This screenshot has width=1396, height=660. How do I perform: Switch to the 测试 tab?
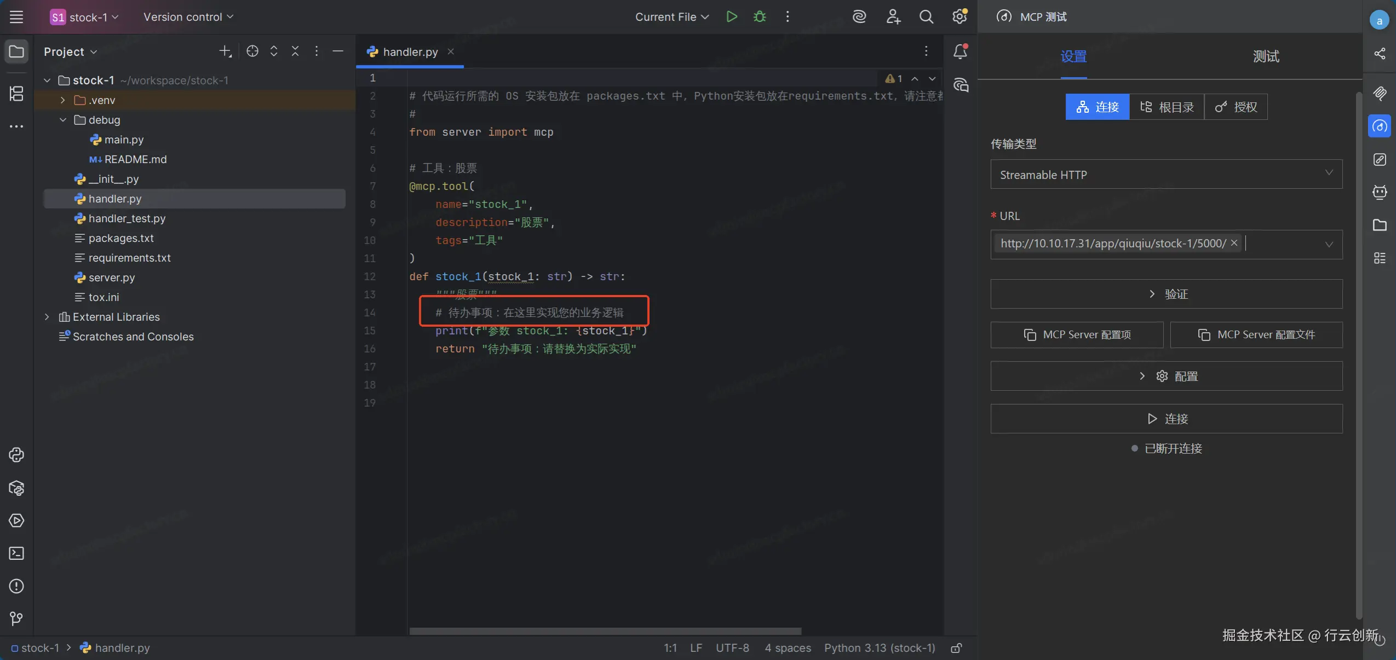[1266, 57]
